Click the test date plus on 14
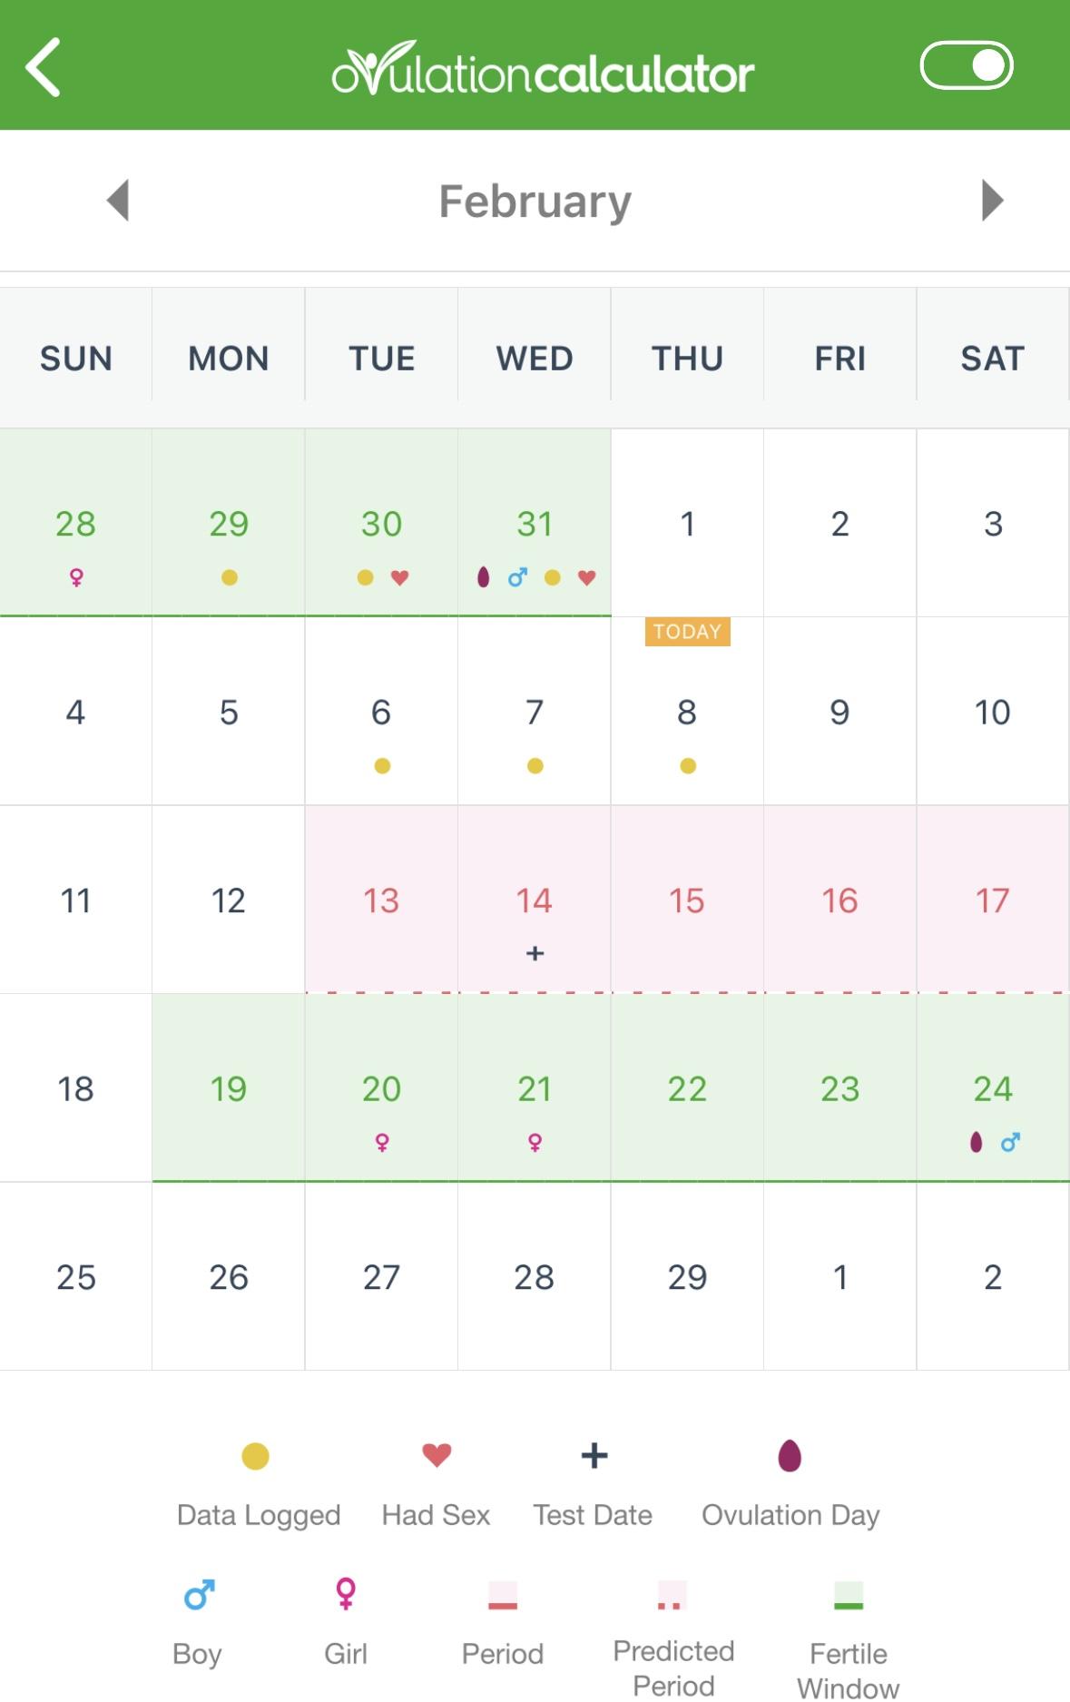The width and height of the screenshot is (1070, 1702). click(535, 953)
